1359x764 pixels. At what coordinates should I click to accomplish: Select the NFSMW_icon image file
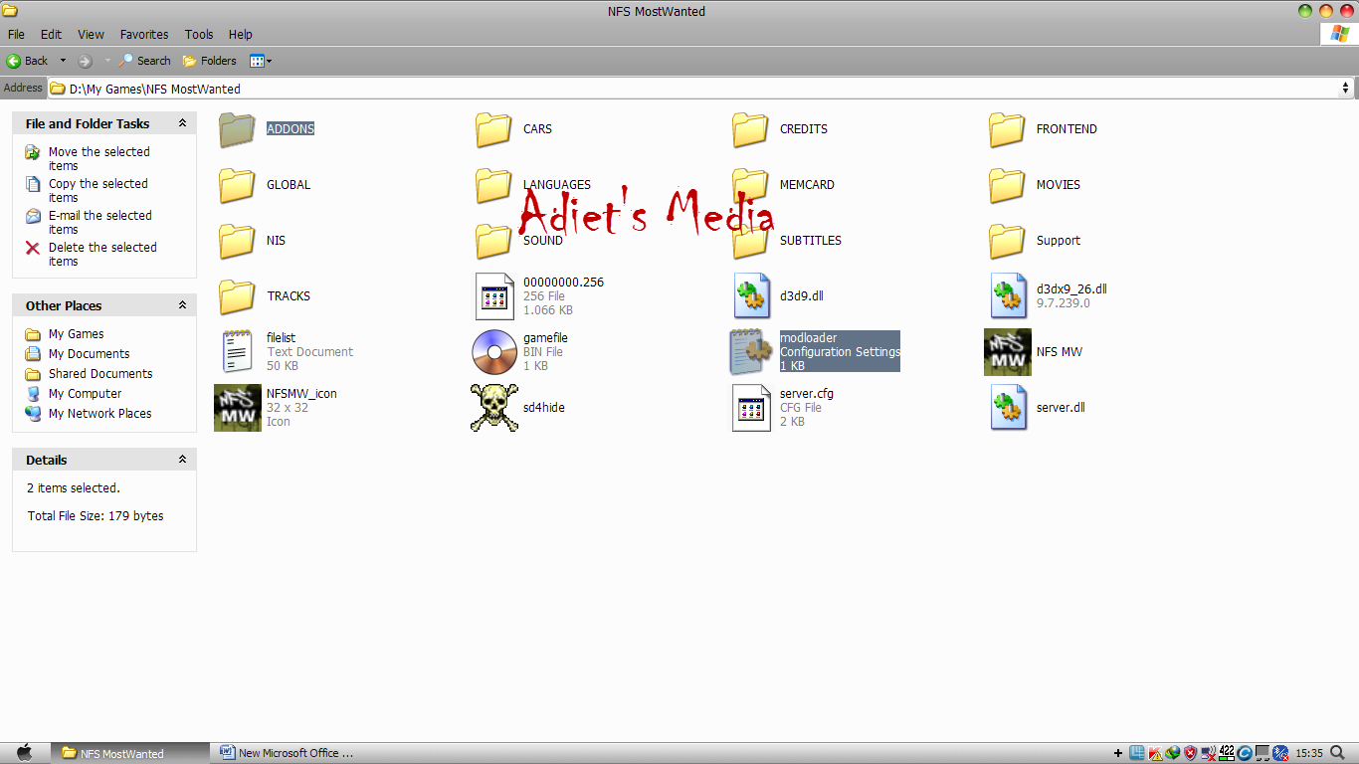tap(238, 408)
